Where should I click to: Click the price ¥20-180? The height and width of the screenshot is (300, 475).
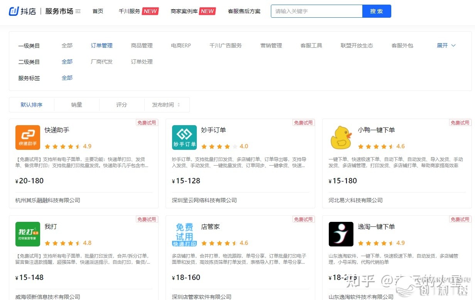click(30, 181)
